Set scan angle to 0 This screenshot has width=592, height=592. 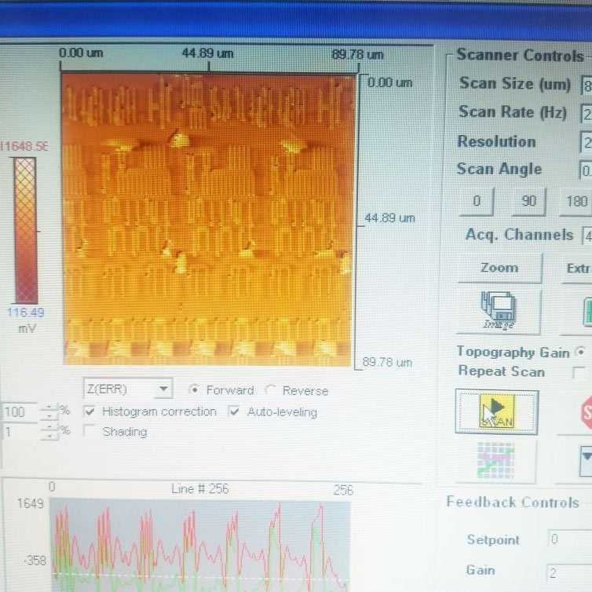tap(477, 201)
